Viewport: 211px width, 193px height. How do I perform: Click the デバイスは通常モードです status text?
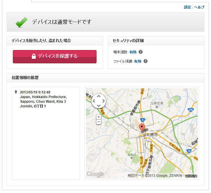pyautogui.click(x=62, y=22)
